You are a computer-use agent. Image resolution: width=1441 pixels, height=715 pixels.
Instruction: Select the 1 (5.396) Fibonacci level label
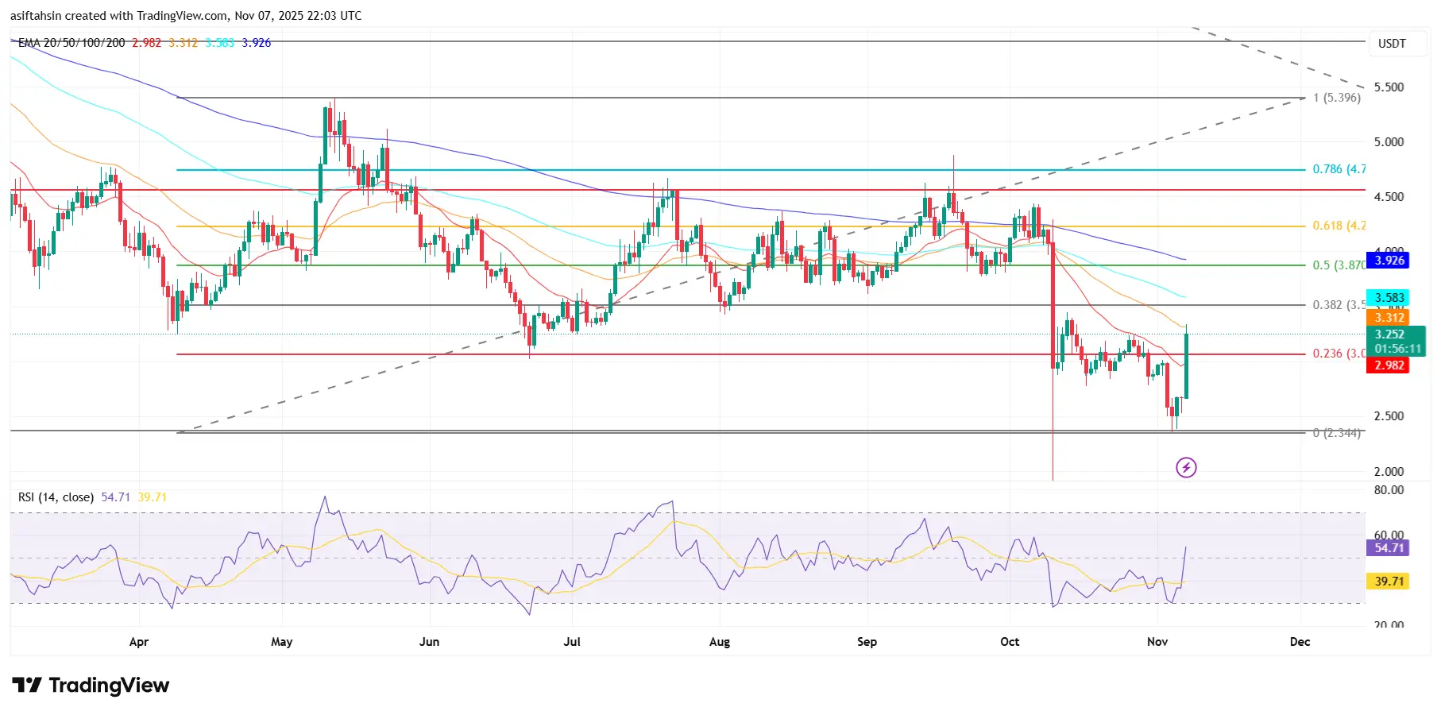click(x=1336, y=98)
